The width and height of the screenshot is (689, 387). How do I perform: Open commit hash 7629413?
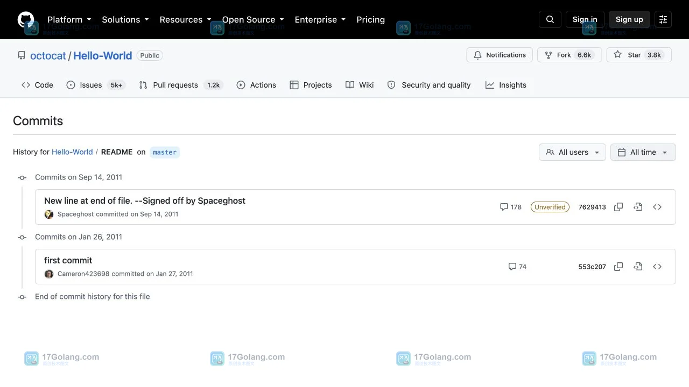tap(592, 207)
